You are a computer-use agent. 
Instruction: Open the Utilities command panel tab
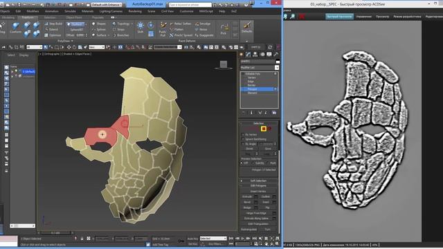(x=276, y=55)
